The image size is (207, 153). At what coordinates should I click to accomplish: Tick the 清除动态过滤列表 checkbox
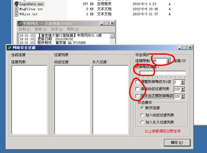tap(137, 89)
